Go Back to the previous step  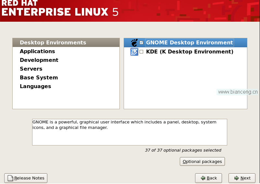click(208, 178)
